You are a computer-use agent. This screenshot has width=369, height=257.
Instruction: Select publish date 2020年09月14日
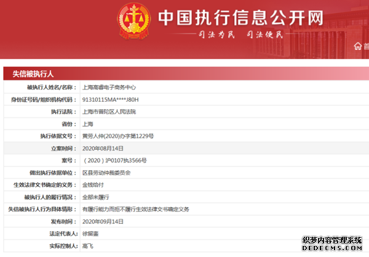103,222
